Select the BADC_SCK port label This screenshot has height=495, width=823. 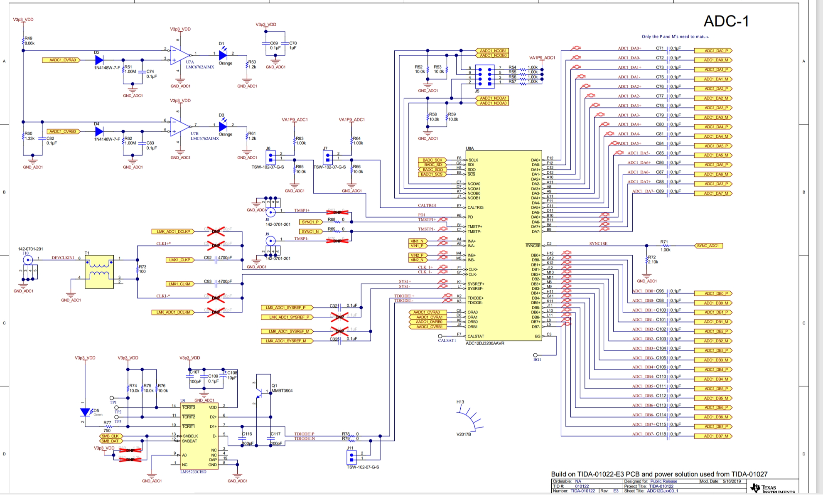coord(432,160)
